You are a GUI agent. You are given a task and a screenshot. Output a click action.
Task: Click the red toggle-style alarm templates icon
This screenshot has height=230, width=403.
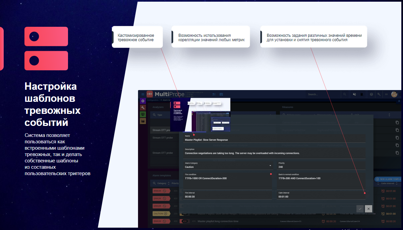(x=46, y=49)
